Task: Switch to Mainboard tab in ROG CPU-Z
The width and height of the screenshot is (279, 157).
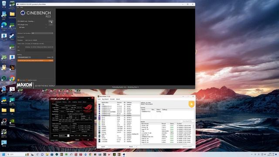Action: point(58,102)
